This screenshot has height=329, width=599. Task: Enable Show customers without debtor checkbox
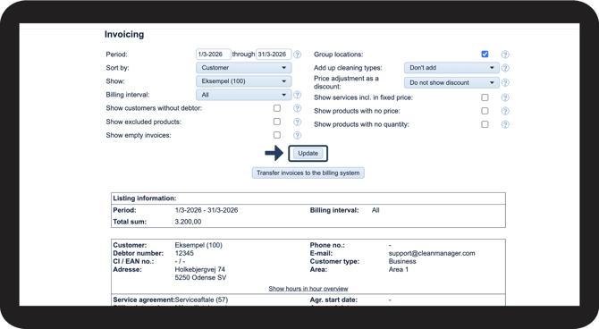click(x=277, y=108)
